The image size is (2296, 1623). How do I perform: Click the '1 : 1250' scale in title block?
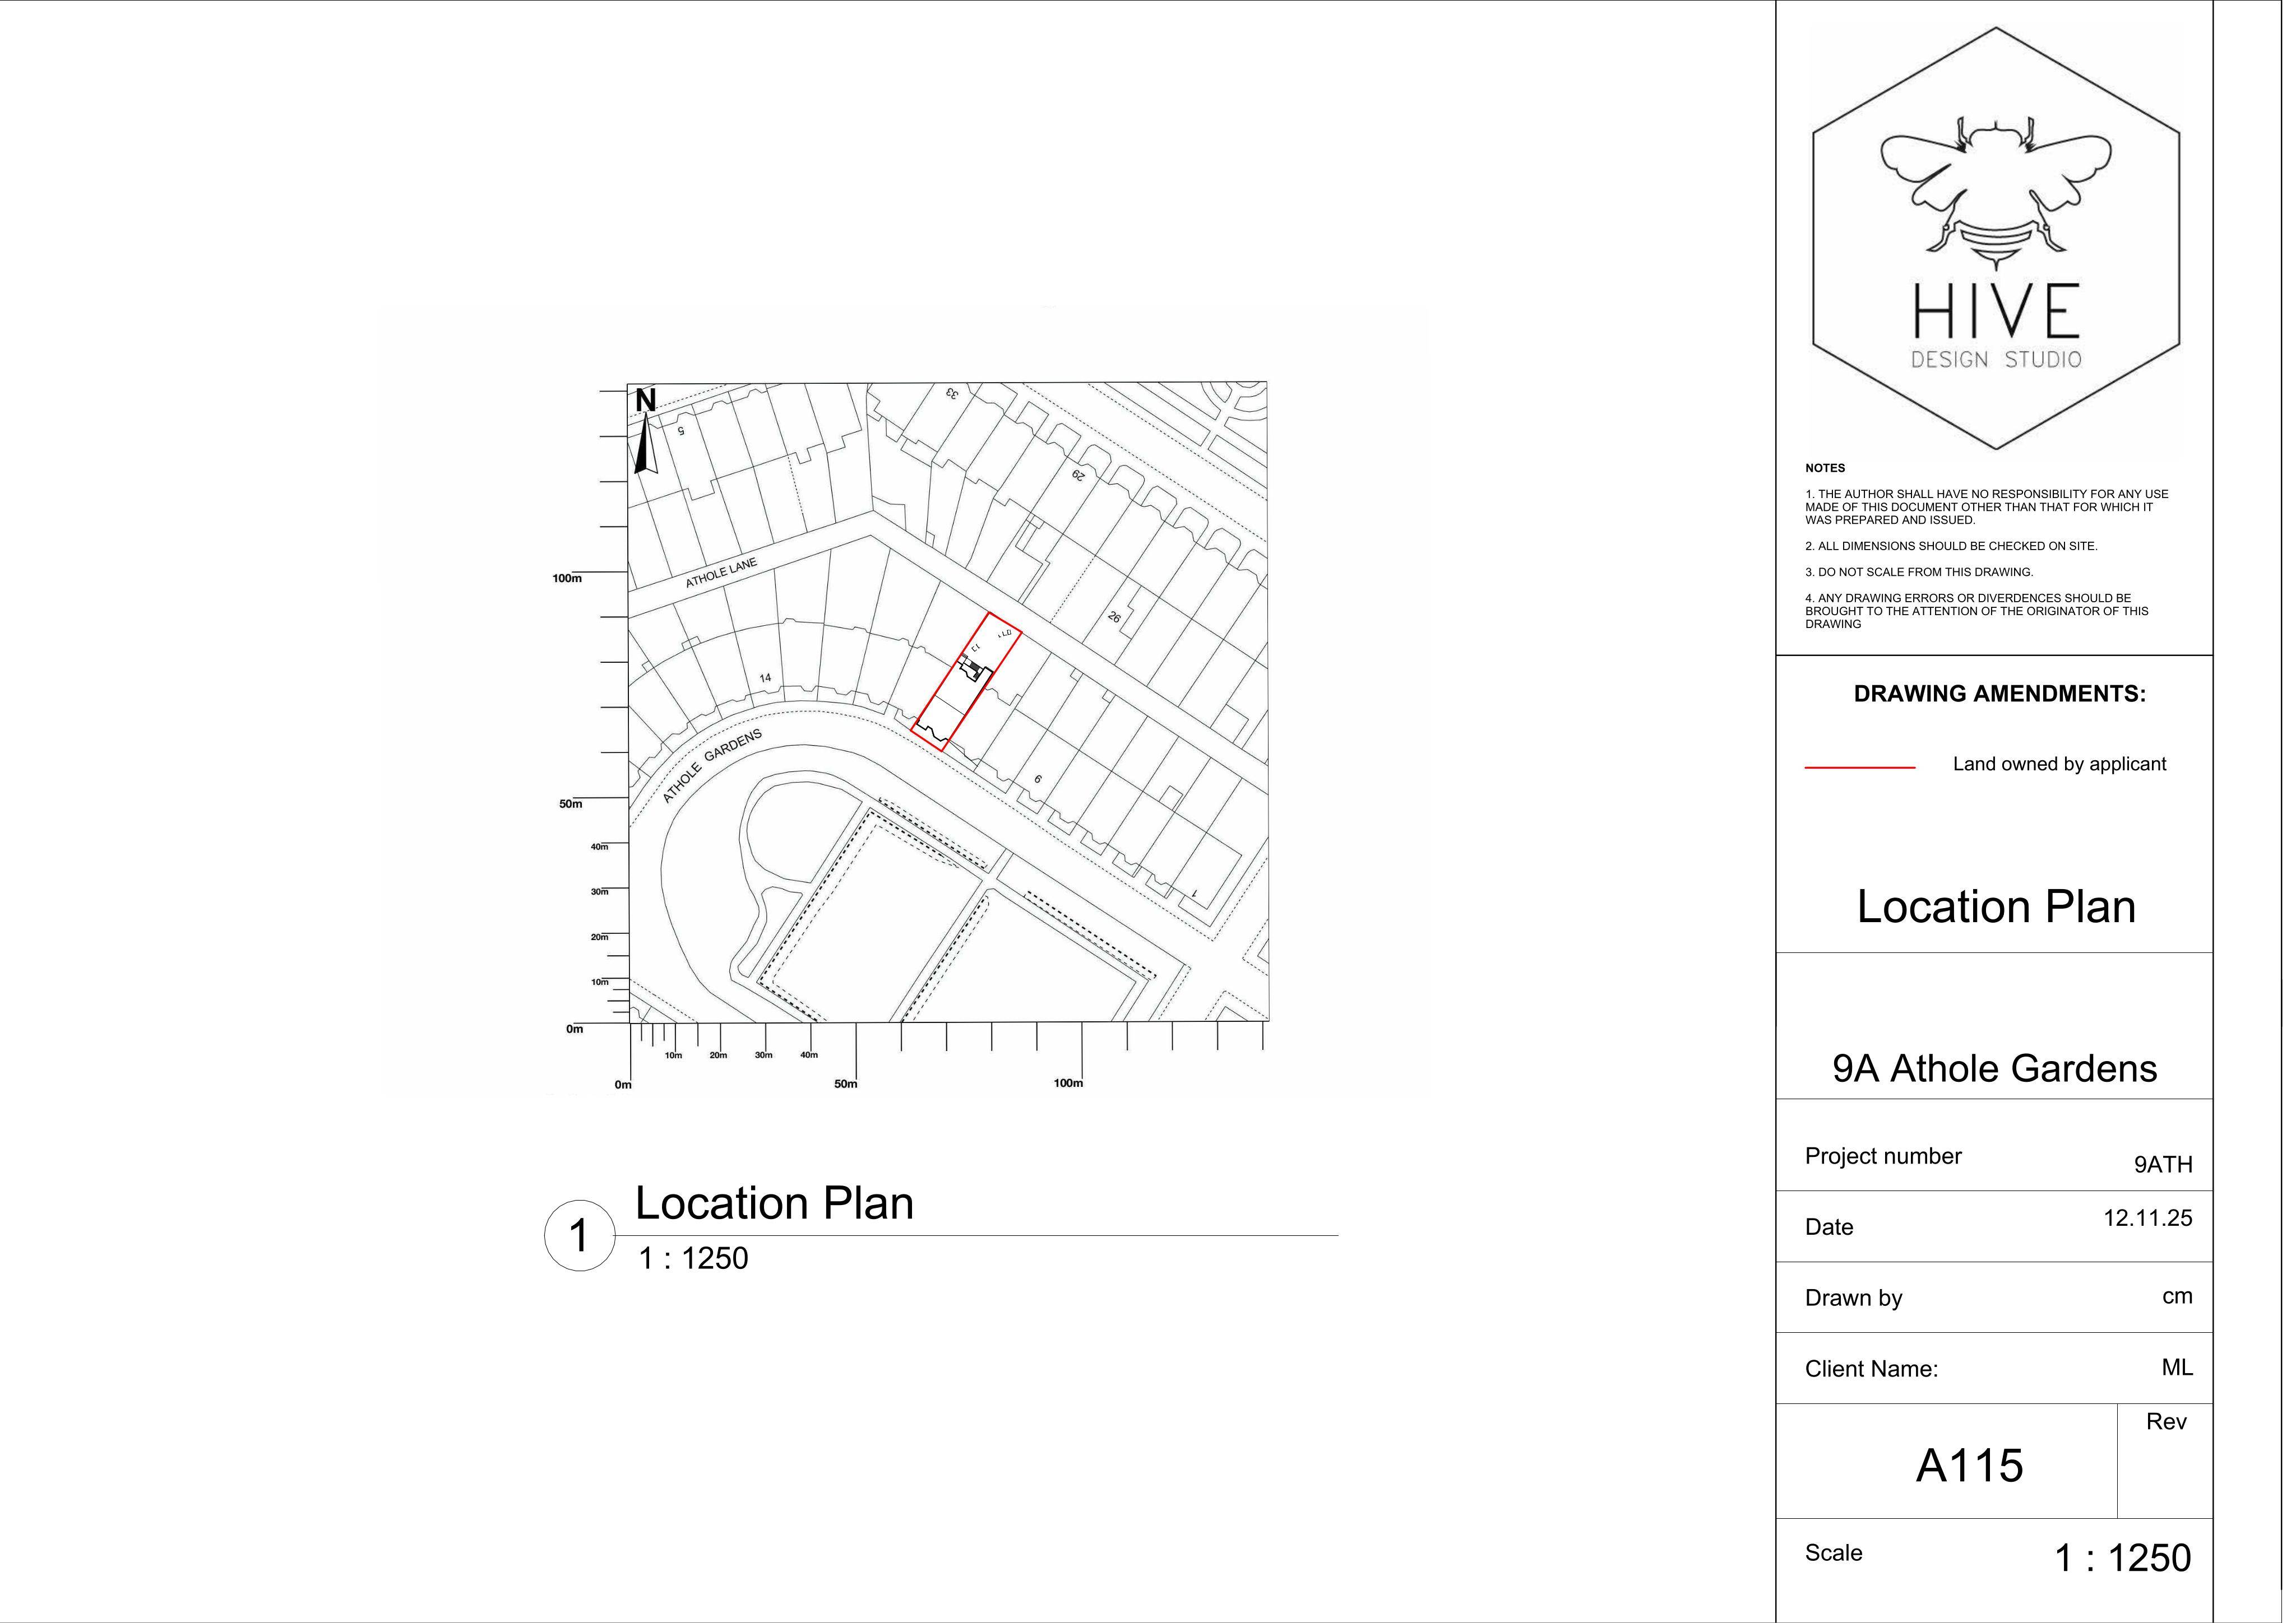point(2122,1559)
